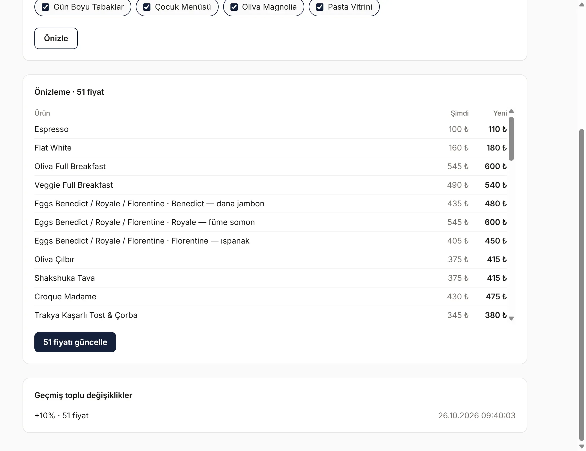Click Veggie Full Breakfast product name

click(74, 185)
